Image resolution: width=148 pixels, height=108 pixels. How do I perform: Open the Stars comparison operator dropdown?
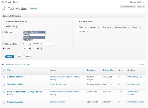pyautogui.click(x=27, y=49)
